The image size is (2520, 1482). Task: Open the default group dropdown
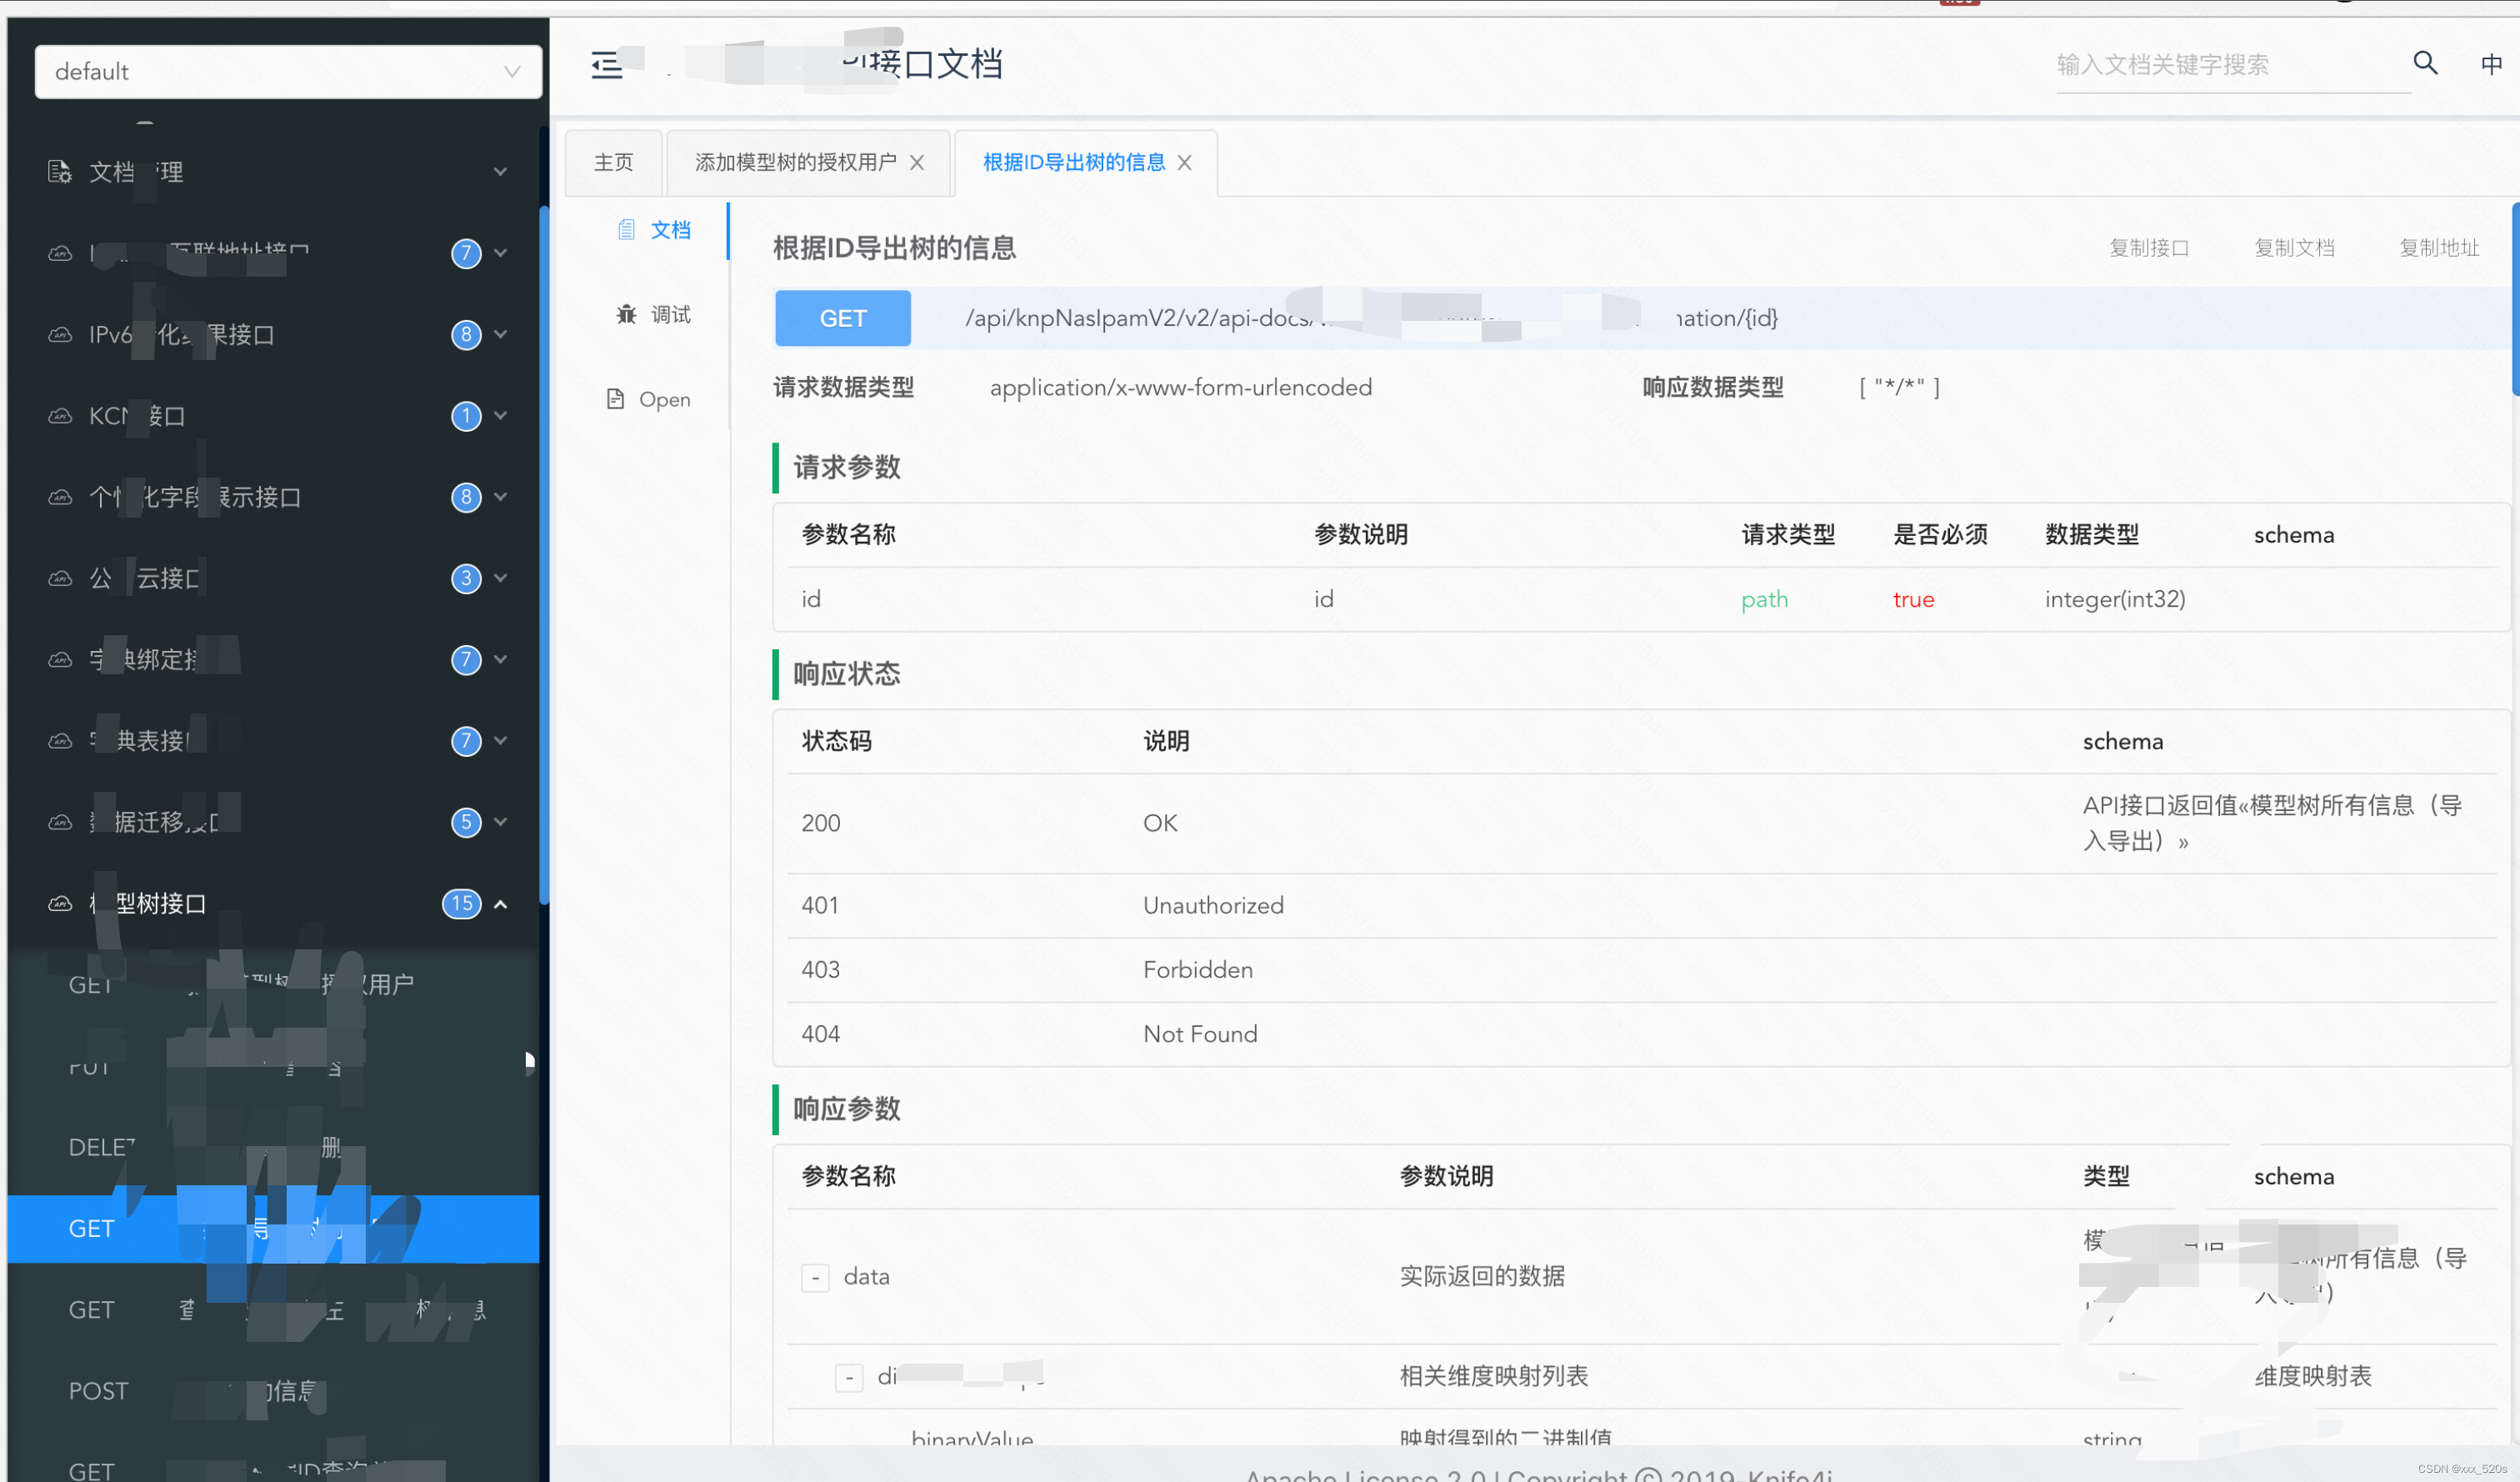(x=288, y=72)
